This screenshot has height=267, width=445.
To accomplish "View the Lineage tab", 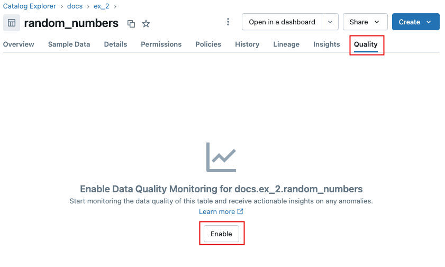I will click(x=286, y=44).
